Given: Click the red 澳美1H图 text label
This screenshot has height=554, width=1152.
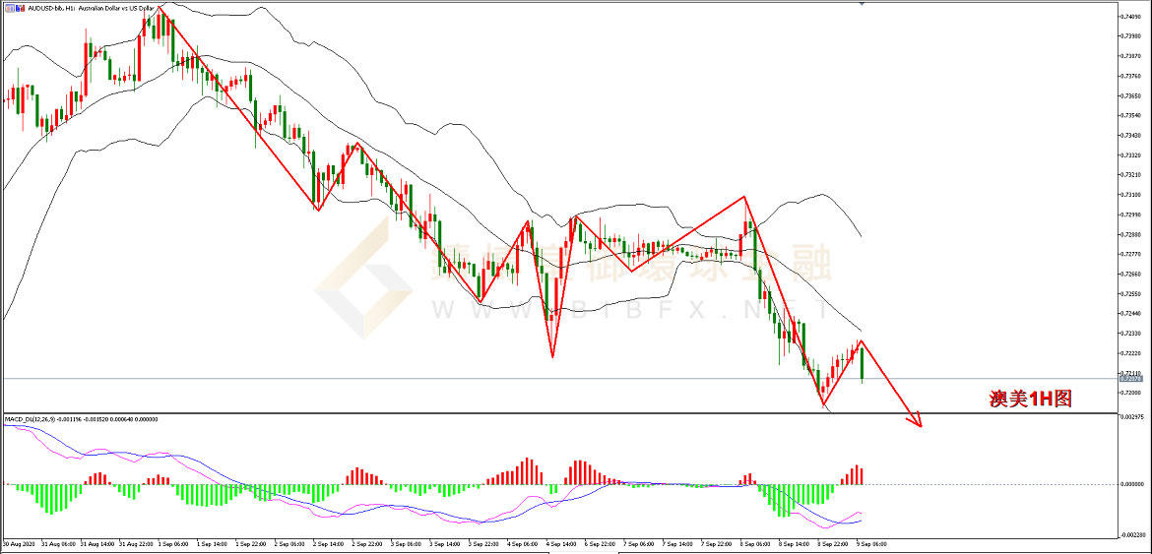Looking at the screenshot, I should (x=1029, y=399).
